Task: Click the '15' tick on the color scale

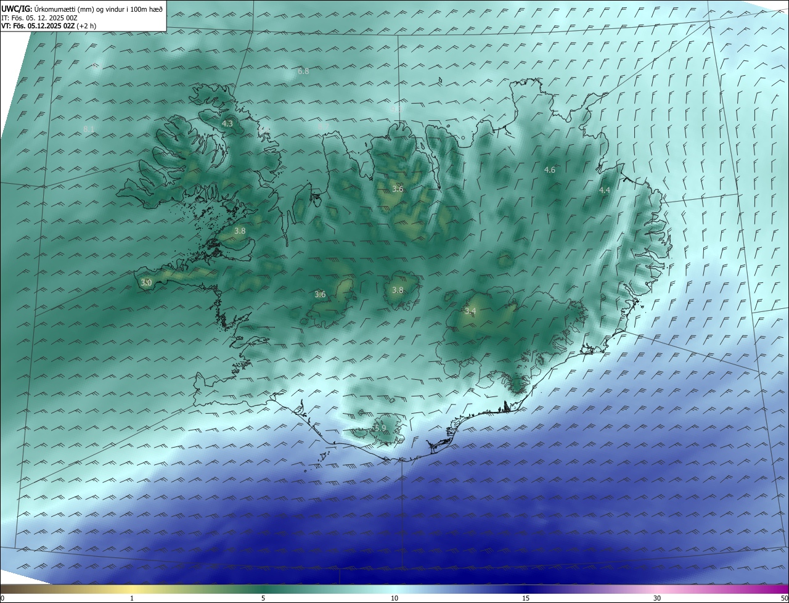Action: pyautogui.click(x=526, y=598)
